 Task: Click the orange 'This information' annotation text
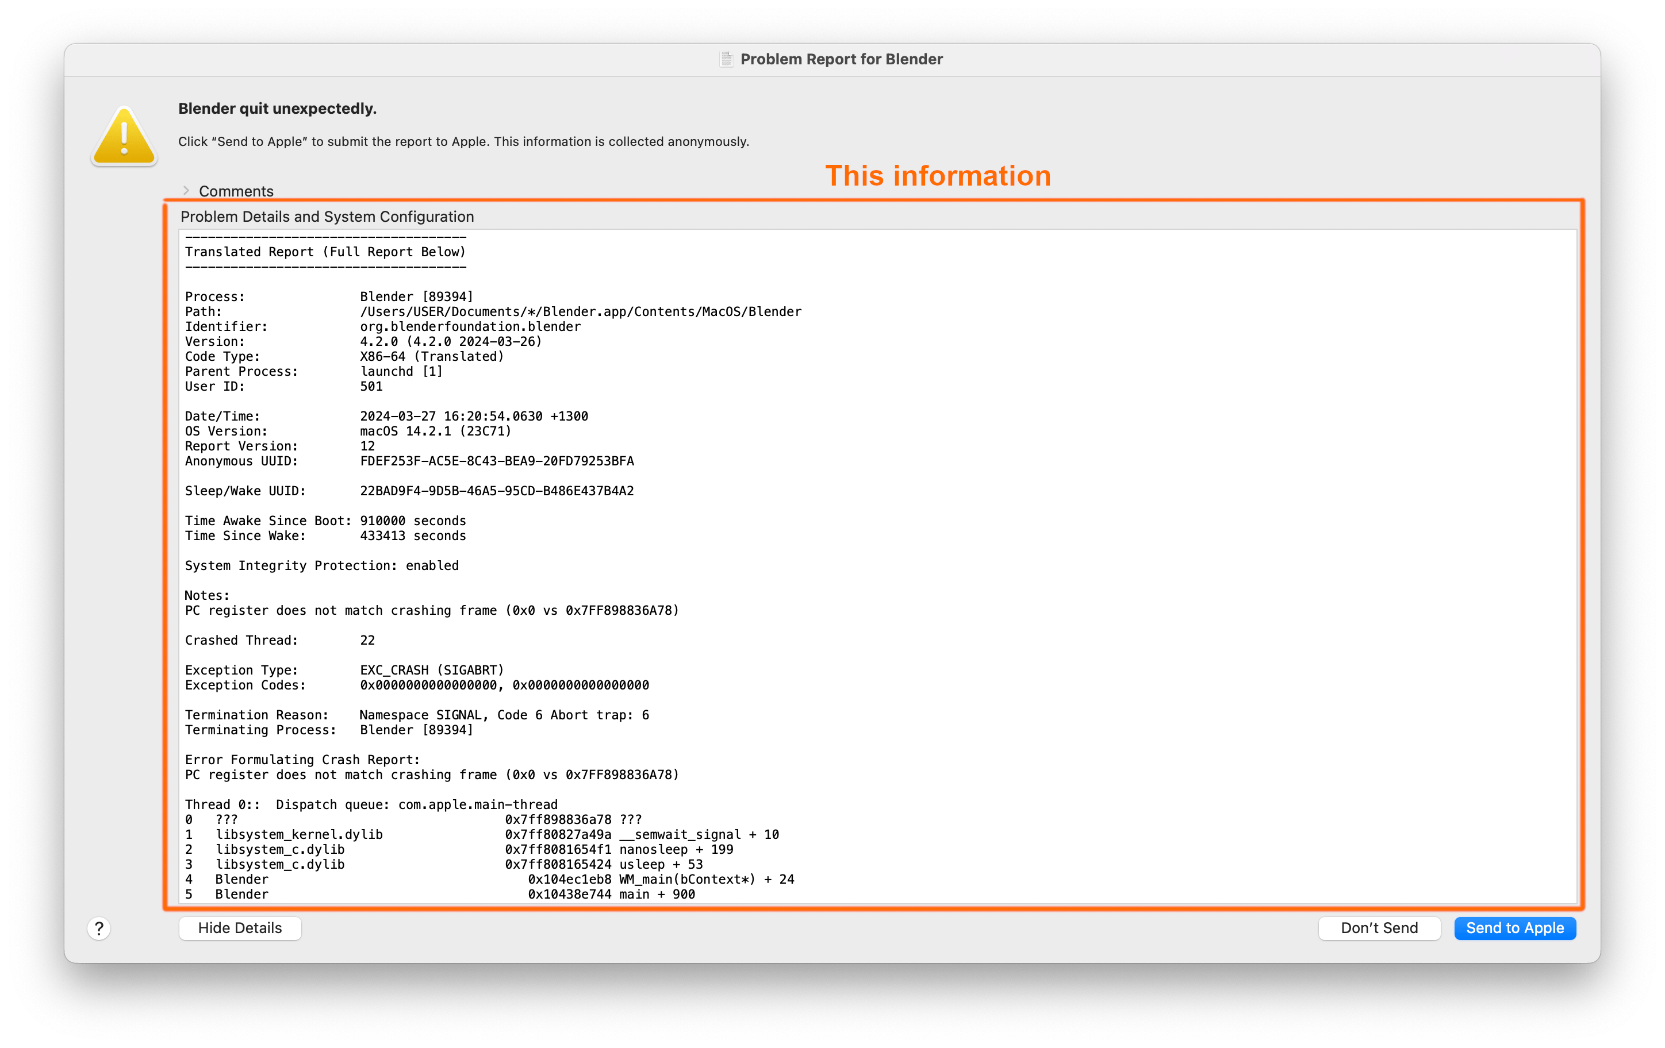[938, 176]
